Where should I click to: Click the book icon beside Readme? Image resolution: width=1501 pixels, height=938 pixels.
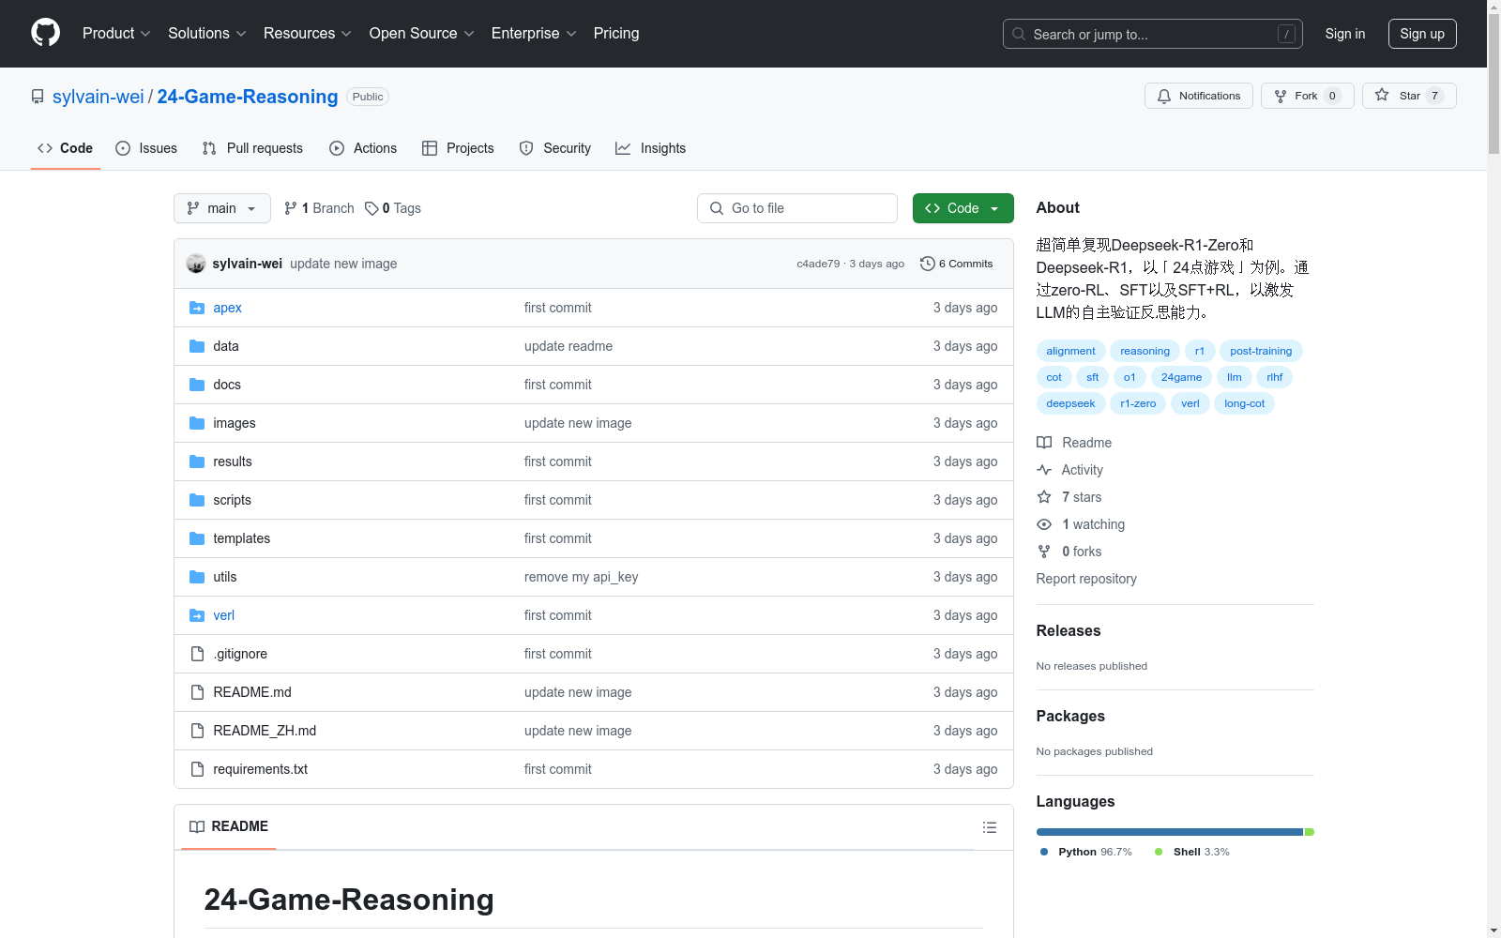pos(1044,443)
